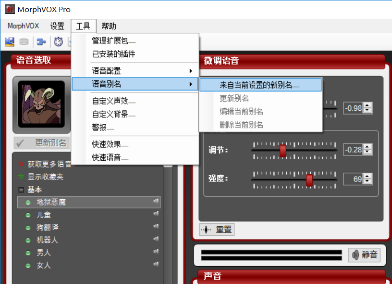Click the 语音别名 submenu arrow
The image size is (392, 284).
191,84
